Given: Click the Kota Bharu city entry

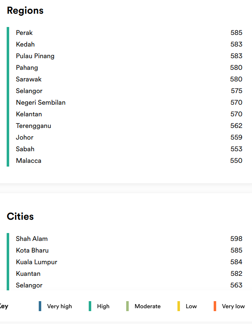Looking at the screenshot, I should (32, 250).
